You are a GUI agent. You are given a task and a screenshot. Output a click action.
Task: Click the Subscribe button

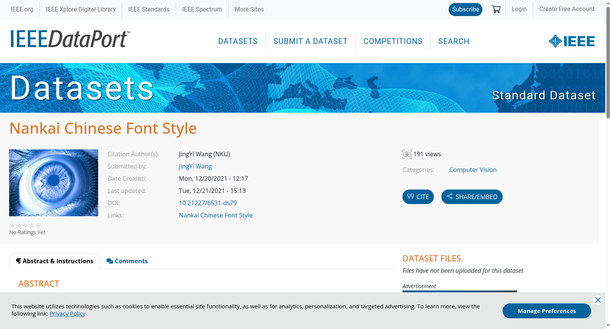tap(466, 10)
